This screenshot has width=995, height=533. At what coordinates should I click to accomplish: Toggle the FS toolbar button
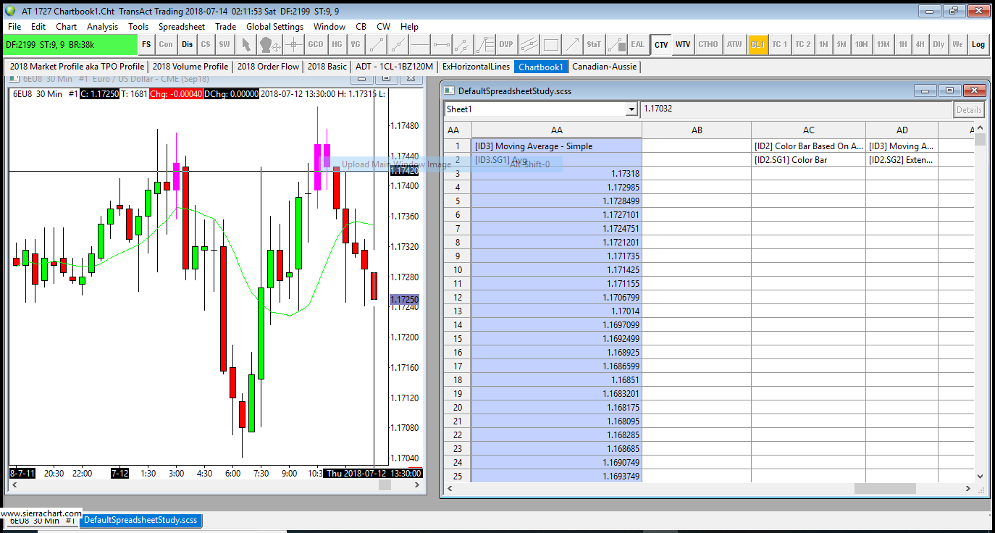(146, 44)
